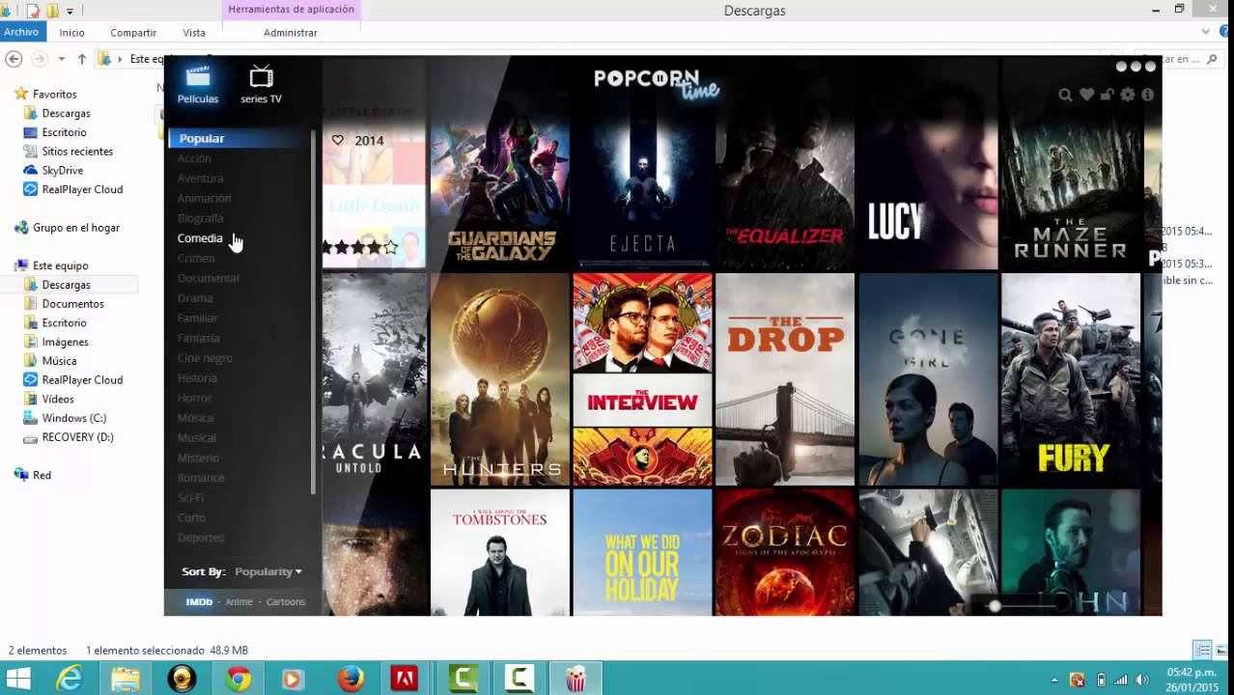Image resolution: width=1234 pixels, height=695 pixels.
Task: Adjust the slider at the bottom of Popcorn Time
Action: tap(995, 605)
